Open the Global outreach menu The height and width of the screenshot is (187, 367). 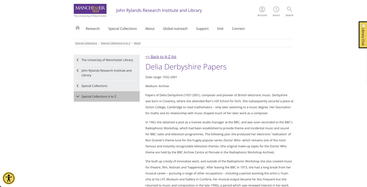(x=175, y=29)
